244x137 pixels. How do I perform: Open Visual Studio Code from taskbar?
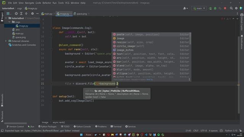[x=146, y=135]
